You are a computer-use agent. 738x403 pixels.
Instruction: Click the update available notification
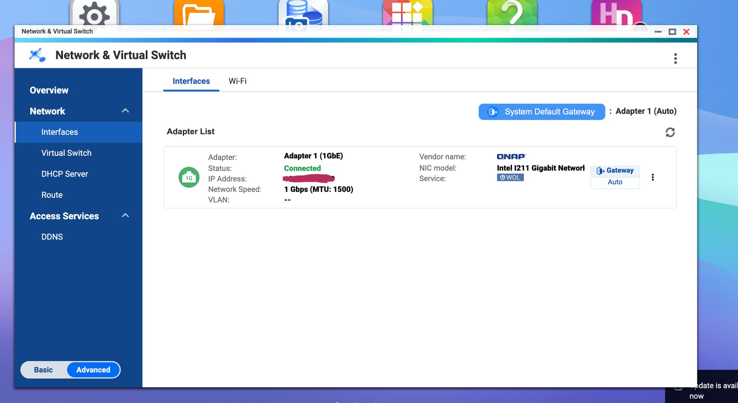click(701, 386)
